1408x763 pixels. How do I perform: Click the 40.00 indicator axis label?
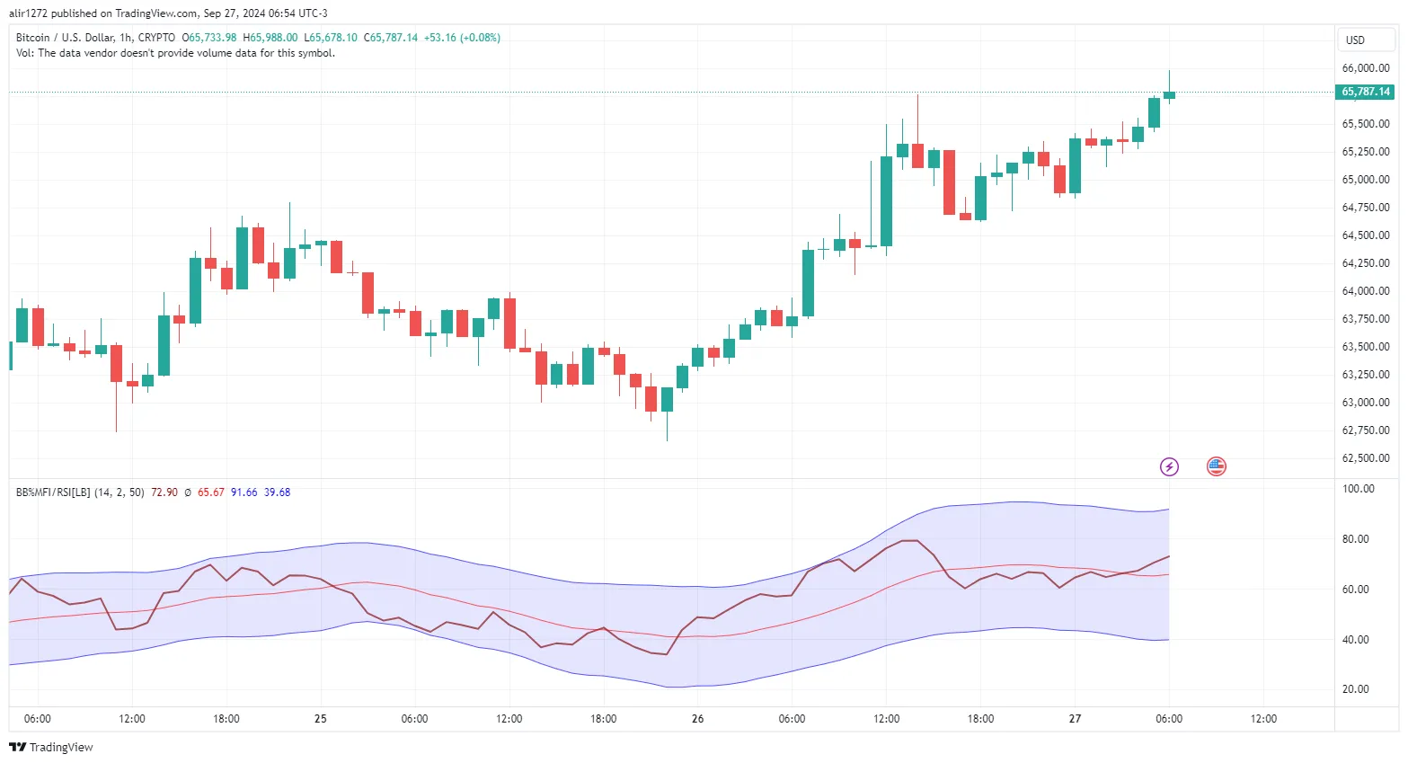coord(1356,640)
